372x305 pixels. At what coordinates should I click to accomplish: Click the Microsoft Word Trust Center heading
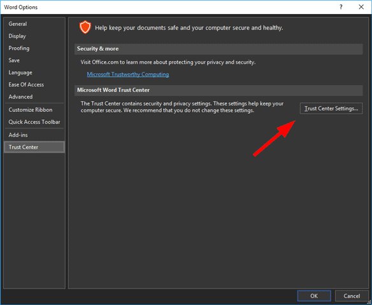113,90
